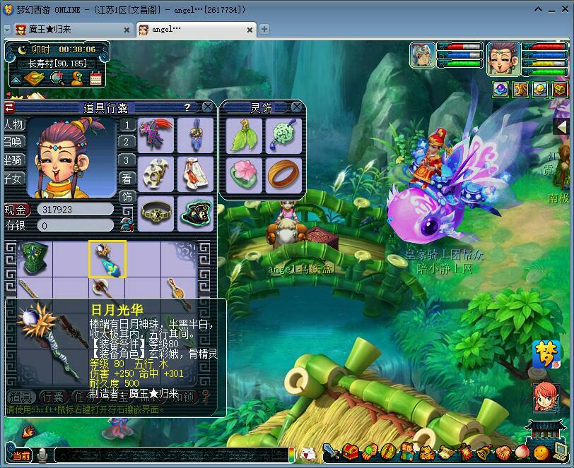Open the scroll quest icon
Image resolution: width=574 pixels, height=468 pixels.
445,452
